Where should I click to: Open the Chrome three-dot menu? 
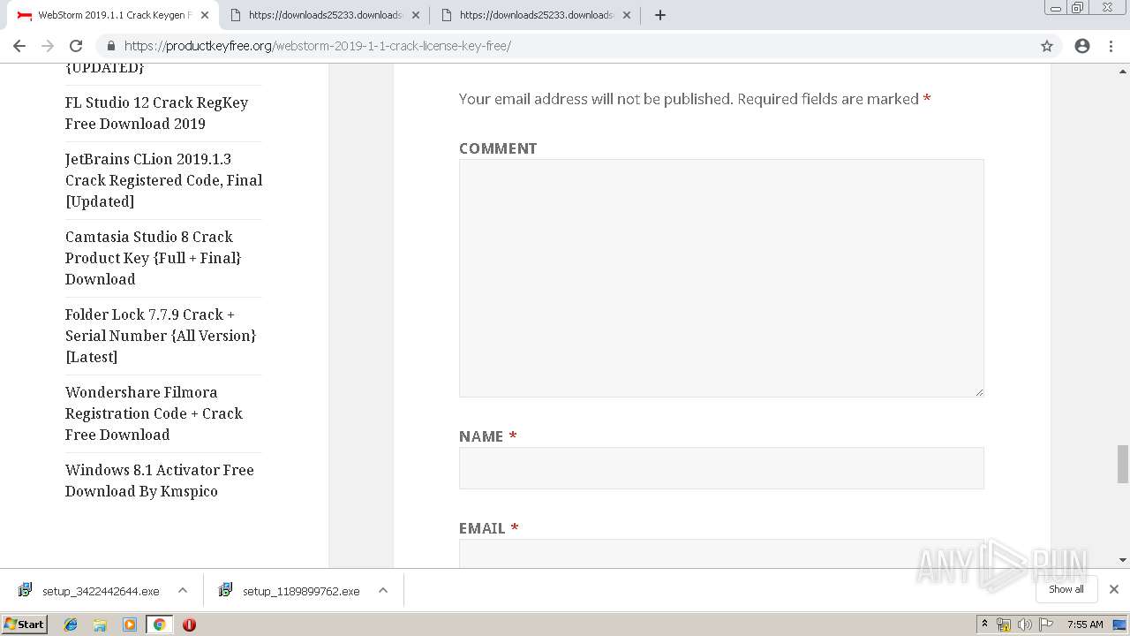[1111, 46]
